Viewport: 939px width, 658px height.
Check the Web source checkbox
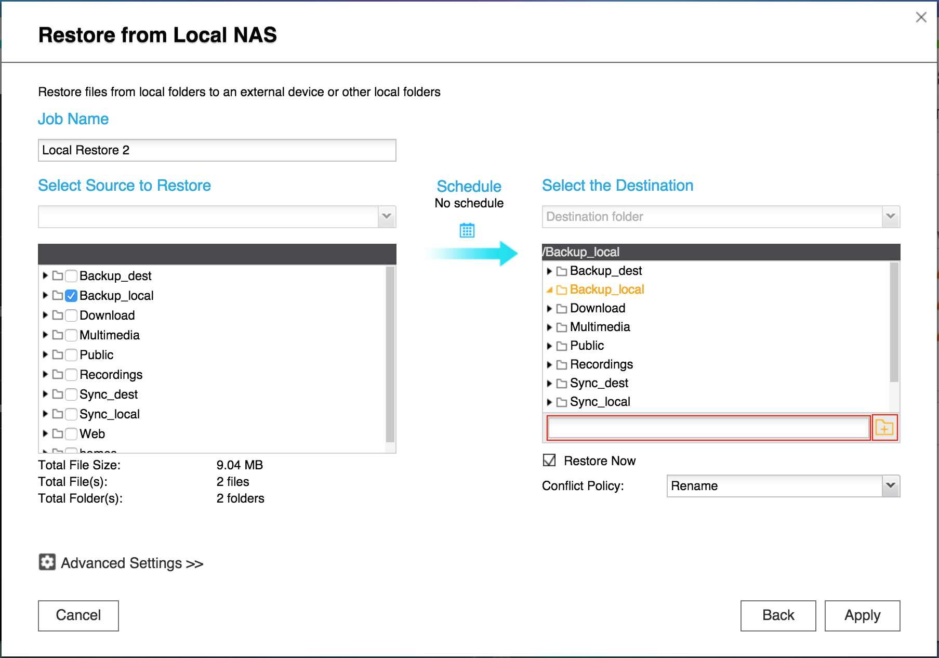[71, 433]
